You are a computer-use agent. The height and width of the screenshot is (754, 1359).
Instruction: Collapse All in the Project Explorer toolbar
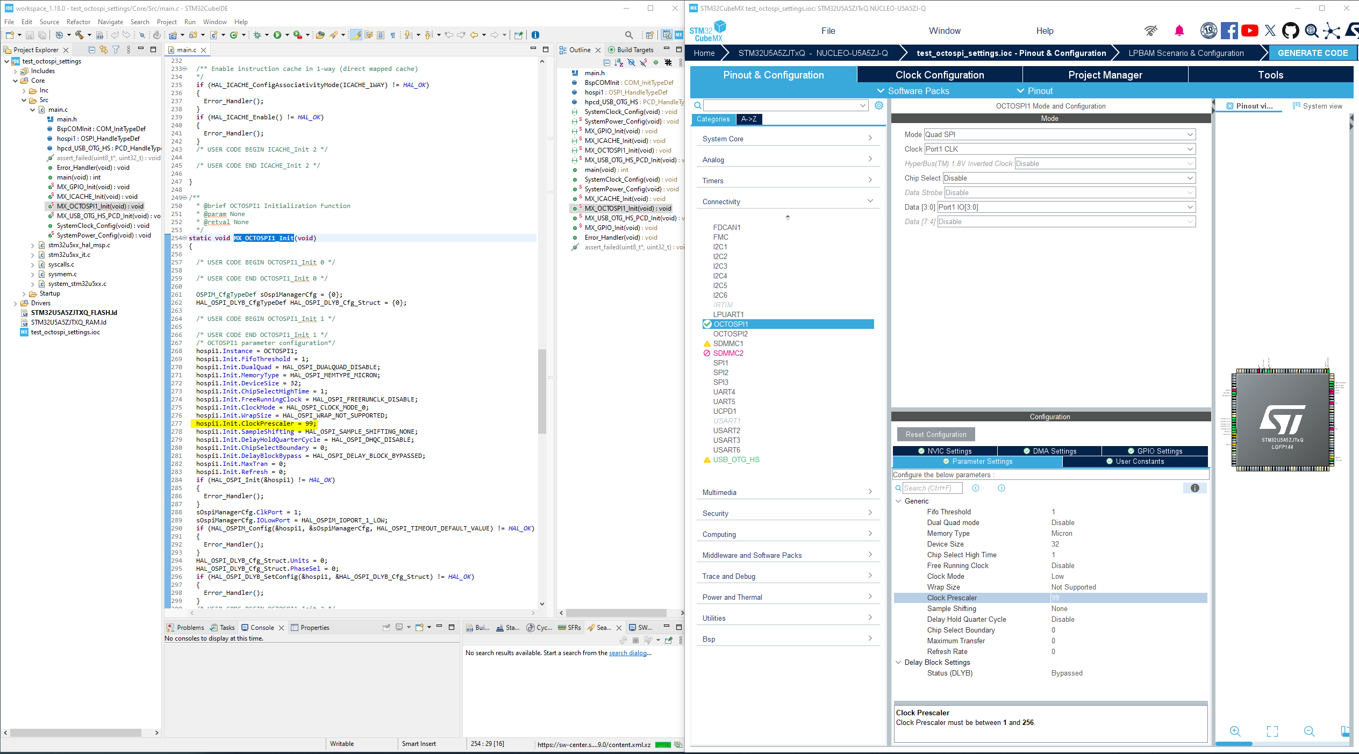[91, 49]
